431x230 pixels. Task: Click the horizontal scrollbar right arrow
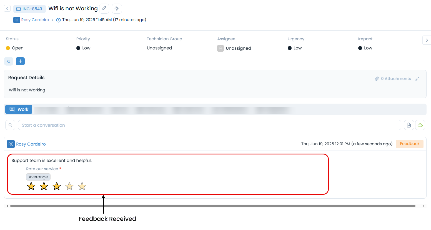tap(423, 206)
